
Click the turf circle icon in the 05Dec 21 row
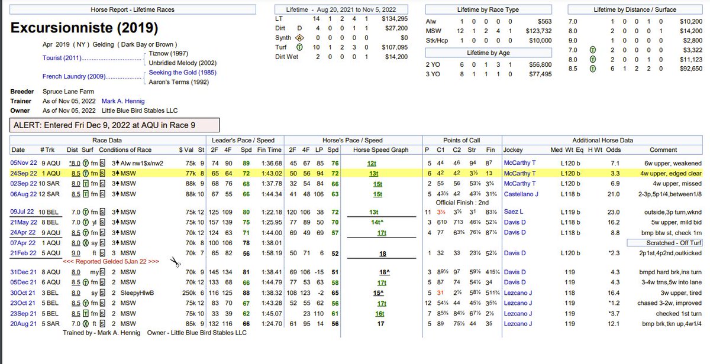pyautogui.click(x=86, y=283)
